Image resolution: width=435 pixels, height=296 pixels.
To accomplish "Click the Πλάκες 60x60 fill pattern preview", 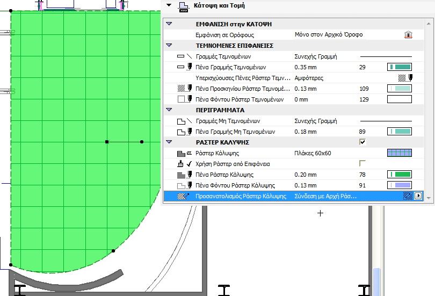I will coord(399,153).
